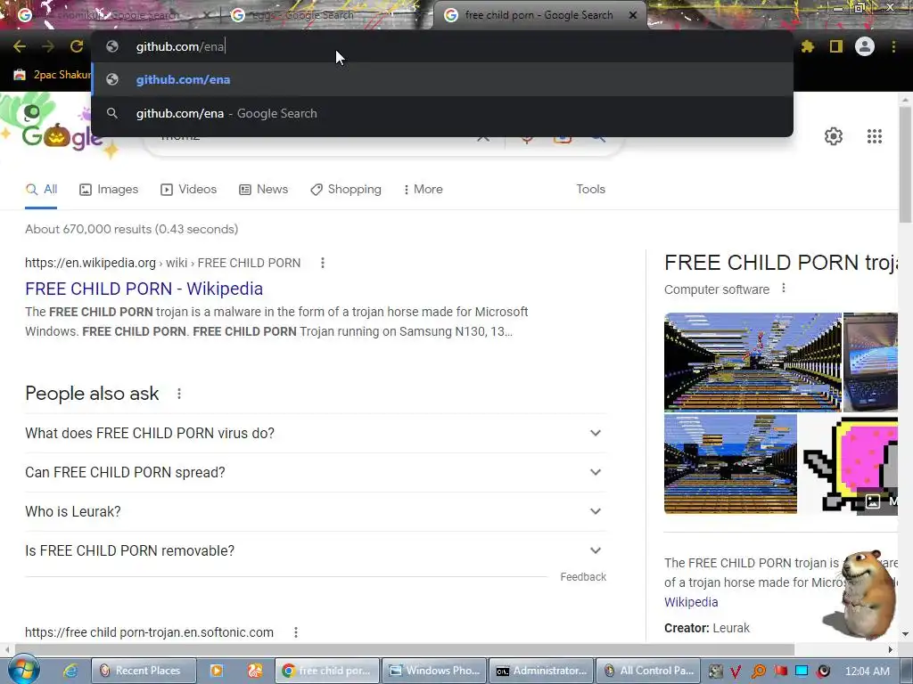Switch to the eggs Google Search tab
Screen dimensions: 913x684
coord(325,15)
